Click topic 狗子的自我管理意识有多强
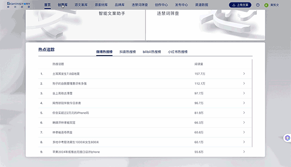291x167 pixels. tap(69, 84)
